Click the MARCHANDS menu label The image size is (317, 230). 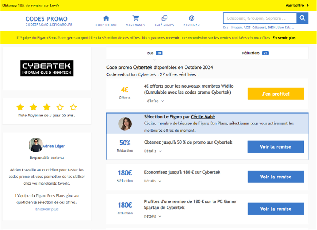[136, 25]
